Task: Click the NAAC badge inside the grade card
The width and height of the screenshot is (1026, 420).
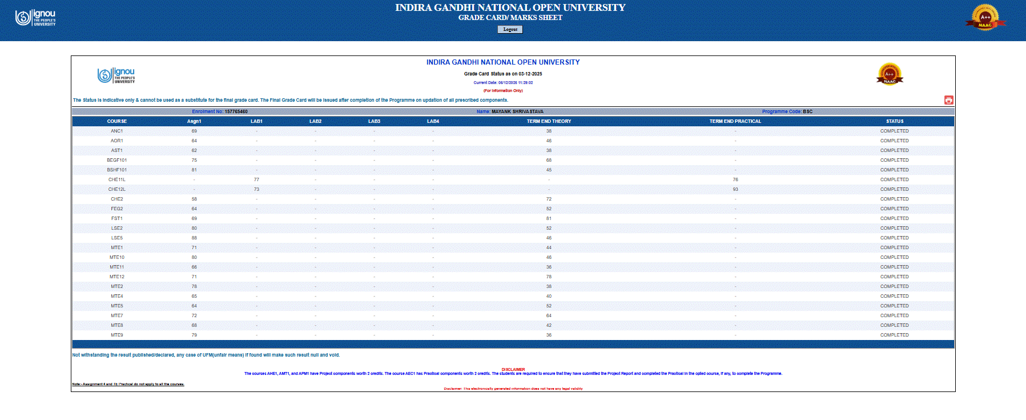Action: (890, 74)
